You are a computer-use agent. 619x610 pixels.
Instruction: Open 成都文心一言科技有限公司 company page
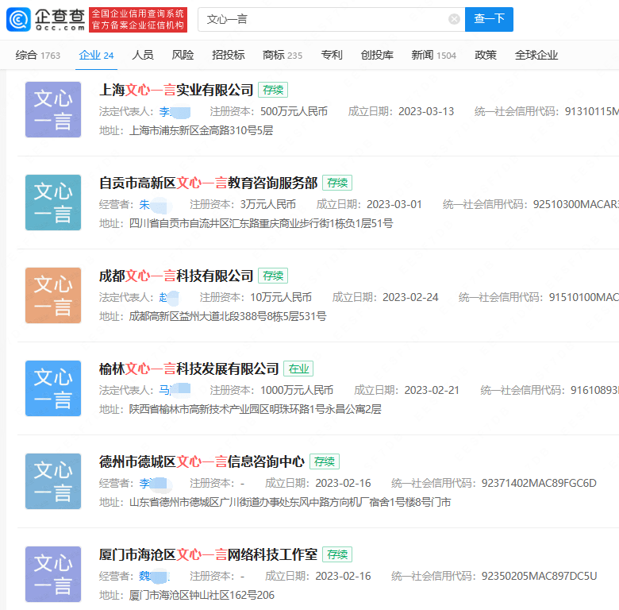176,276
